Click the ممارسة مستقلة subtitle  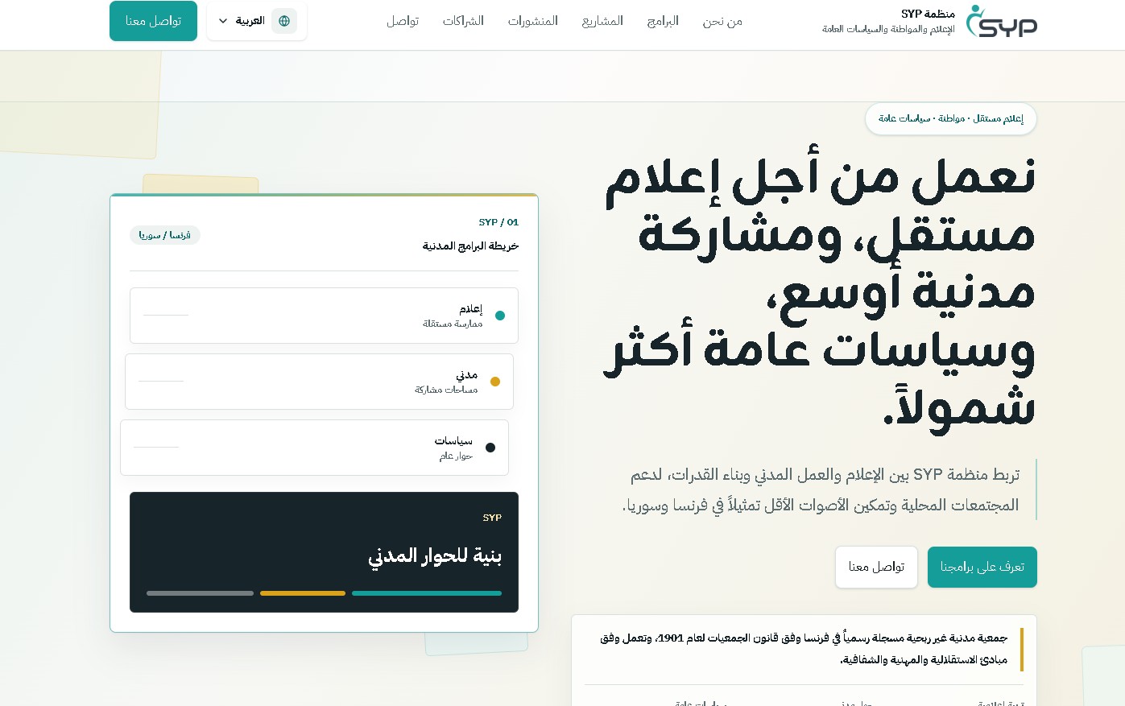point(453,324)
